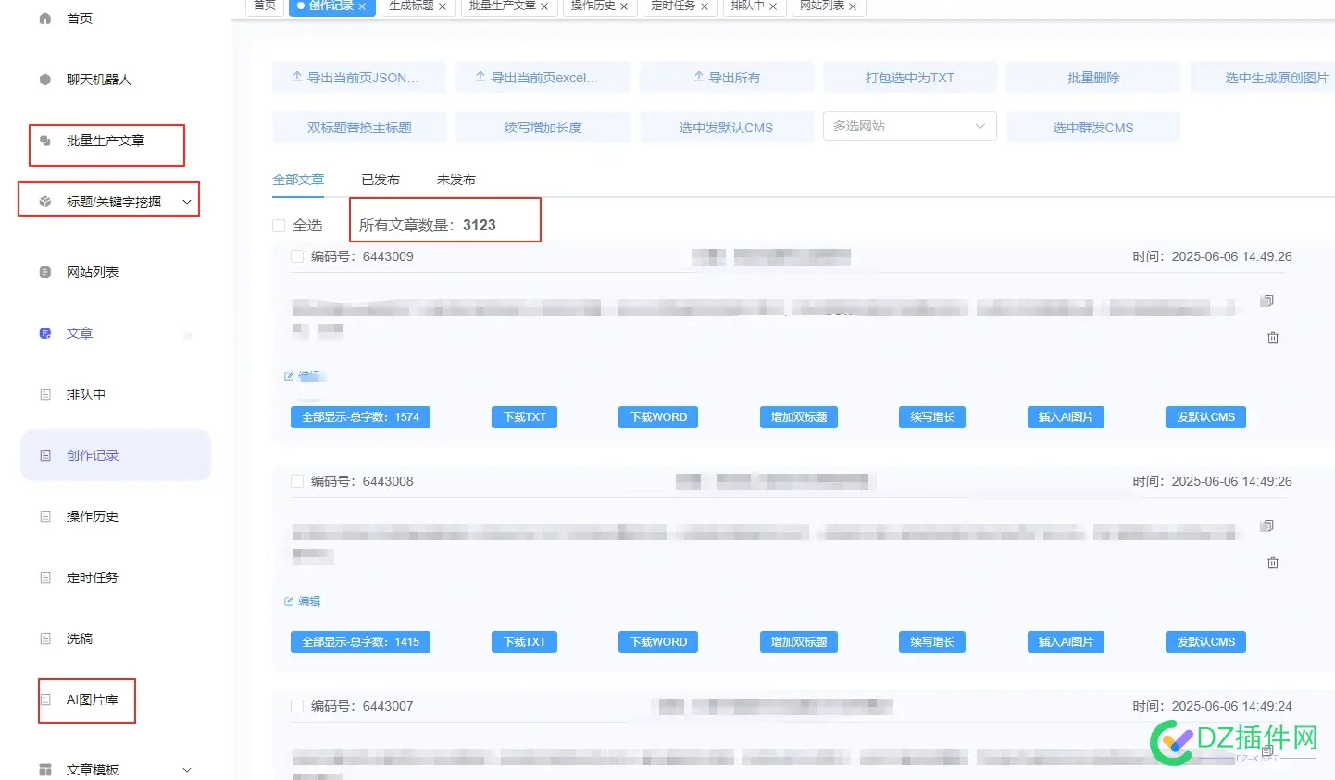Screen dimensions: 1335x780
Task: Select 创作记录 in the sidebar
Action: (x=116, y=455)
